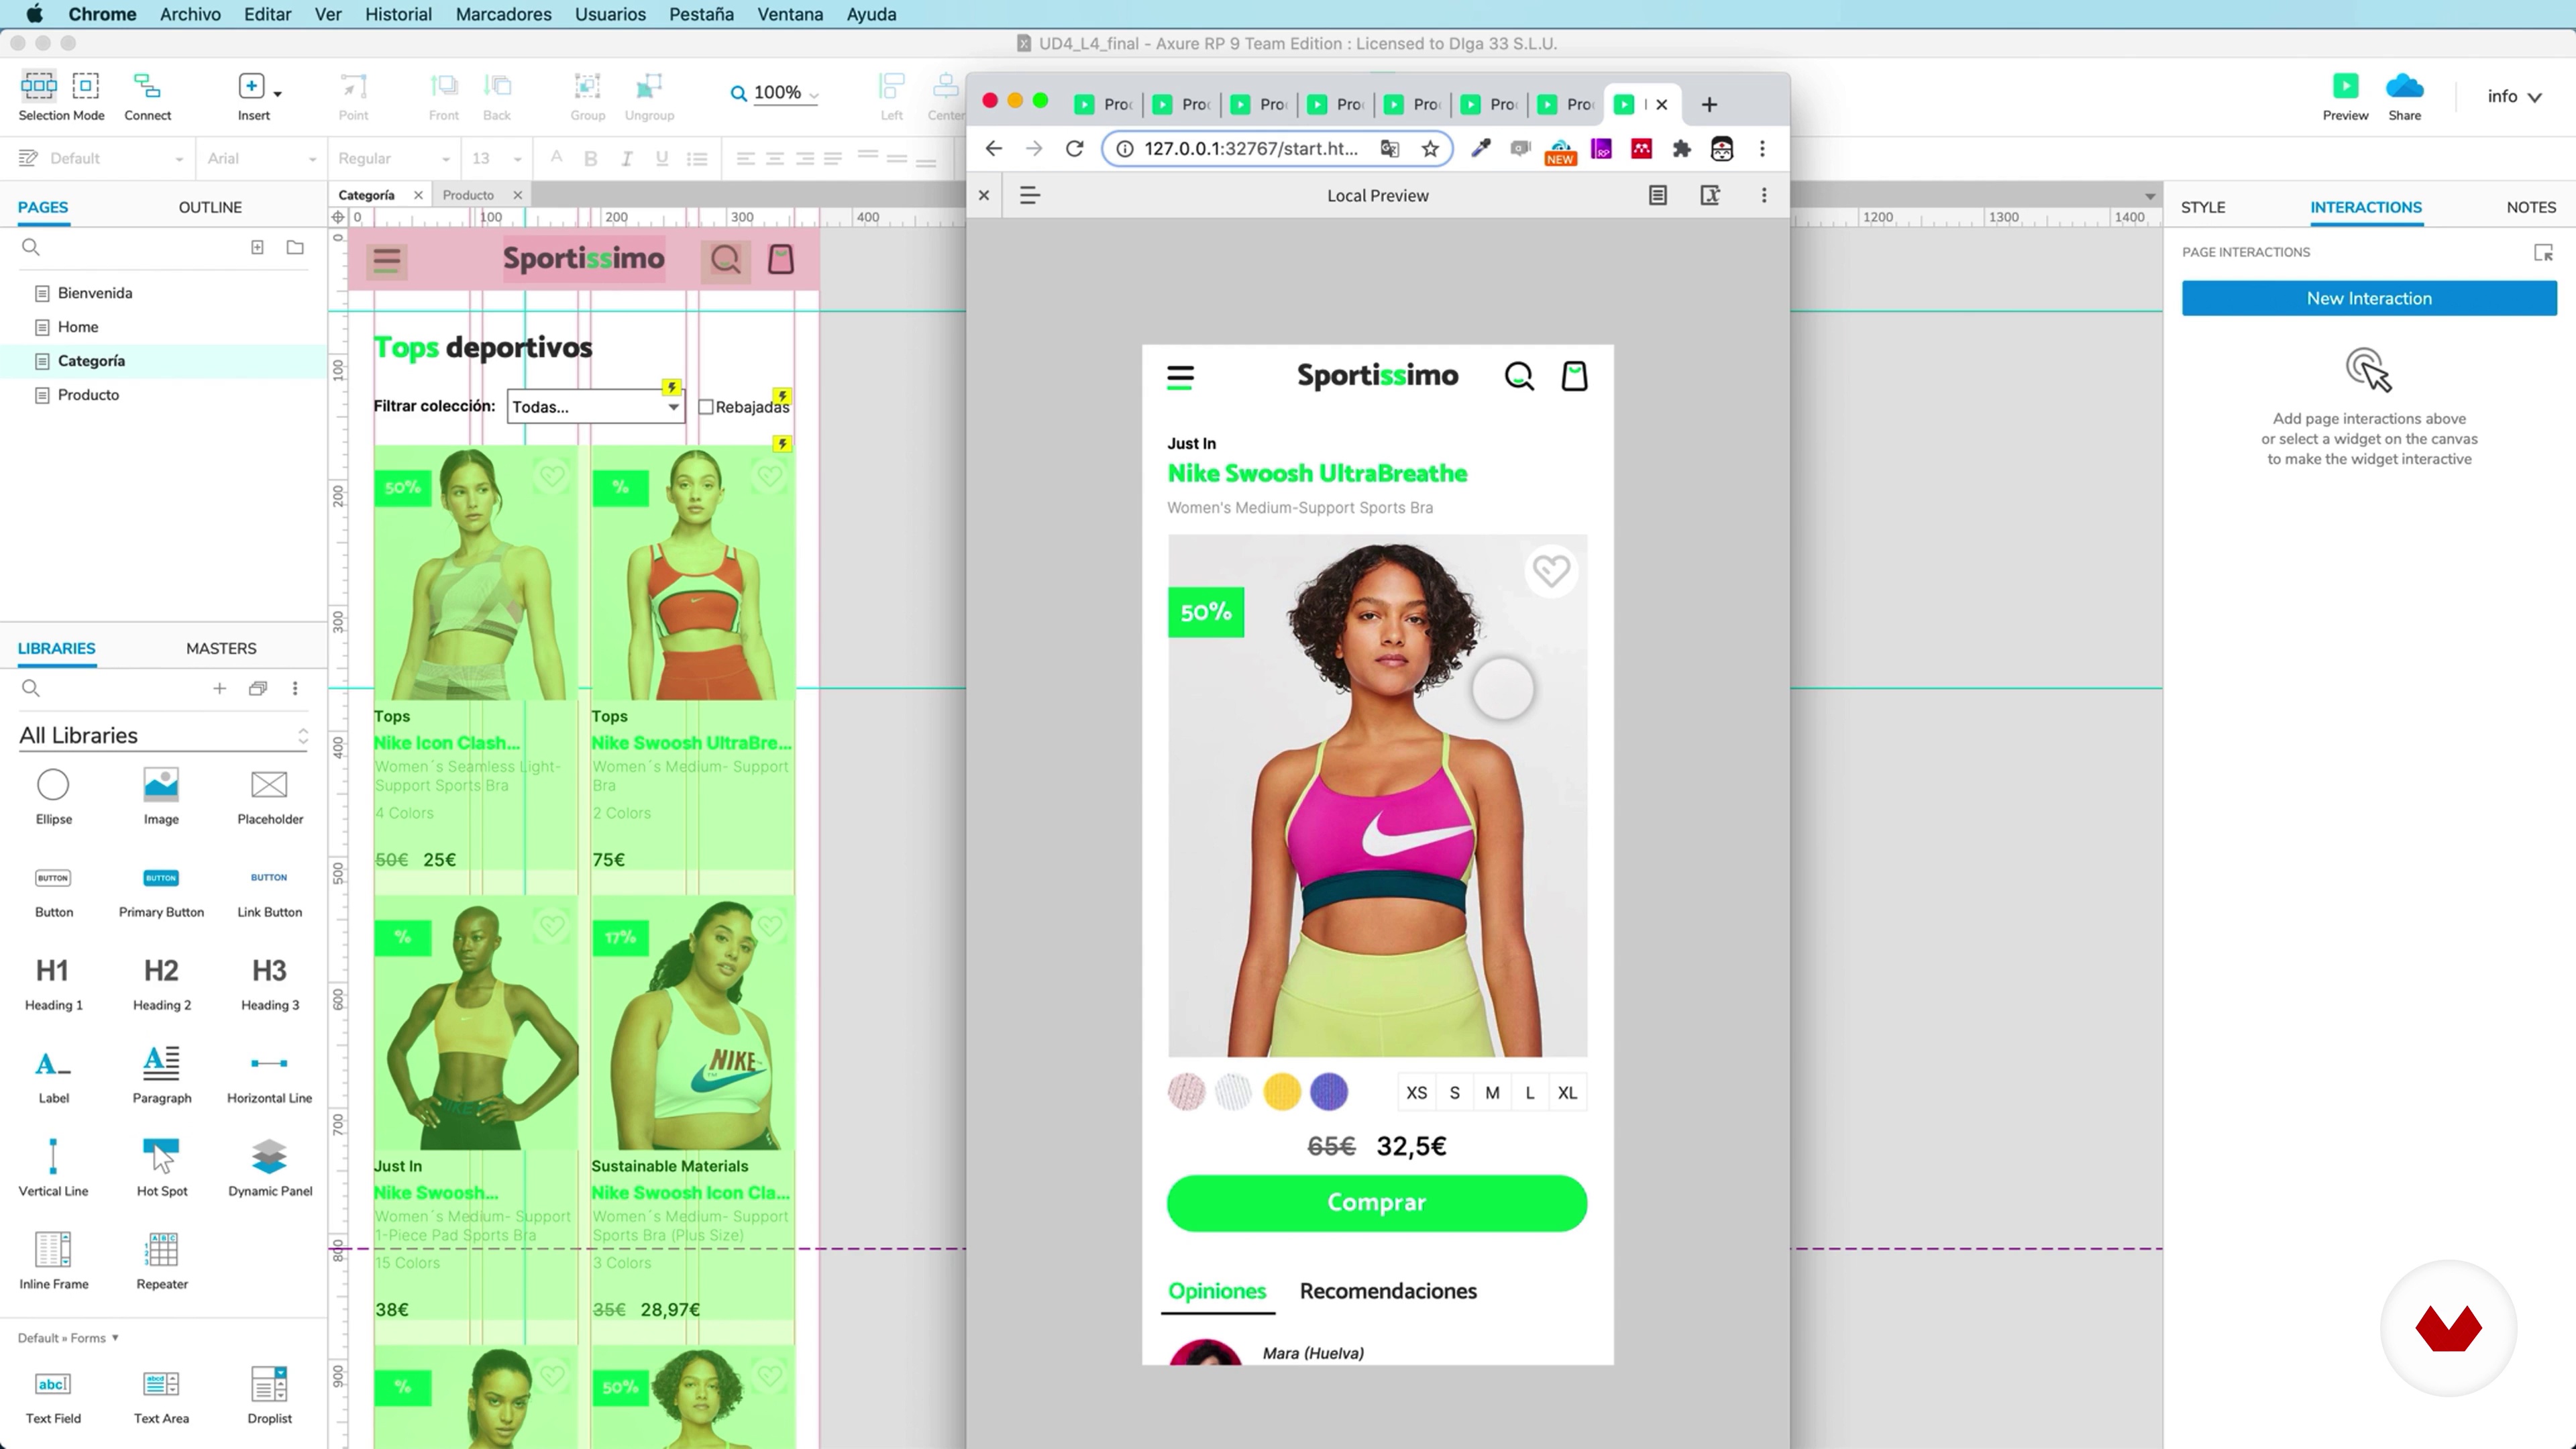Click the shopping bag icon in preview

[x=1574, y=376]
